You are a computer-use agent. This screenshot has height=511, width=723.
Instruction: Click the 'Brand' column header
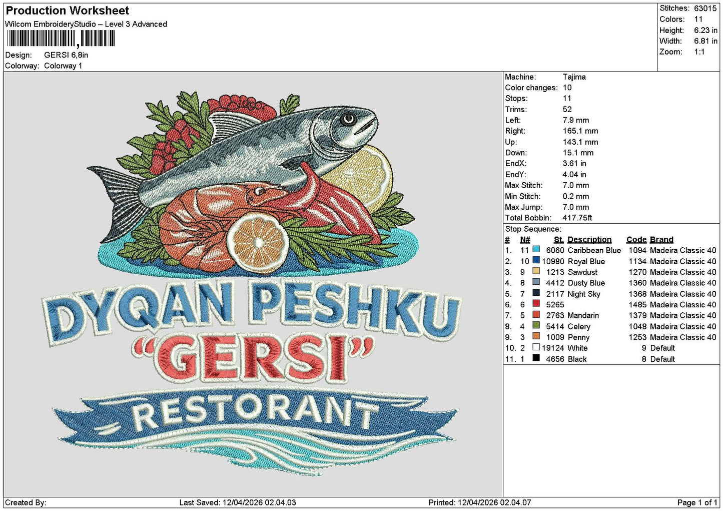pyautogui.click(x=662, y=240)
